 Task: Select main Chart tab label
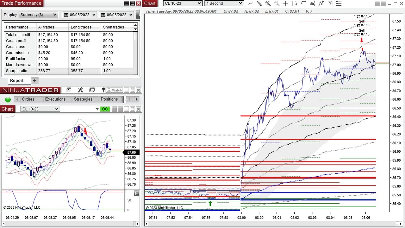(x=150, y=3)
